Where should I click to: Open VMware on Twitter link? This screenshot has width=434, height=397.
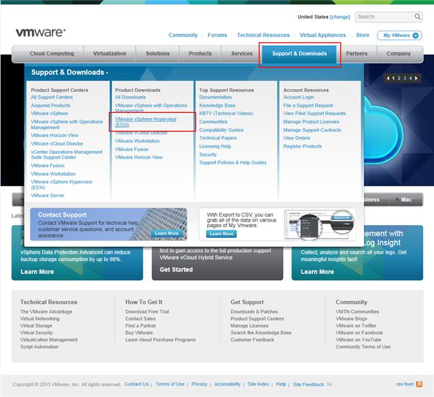tap(356, 326)
